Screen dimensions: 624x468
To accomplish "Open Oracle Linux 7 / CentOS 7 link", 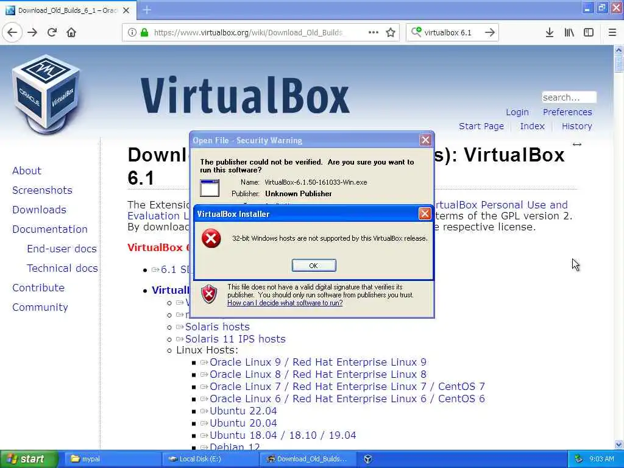I will (x=347, y=386).
